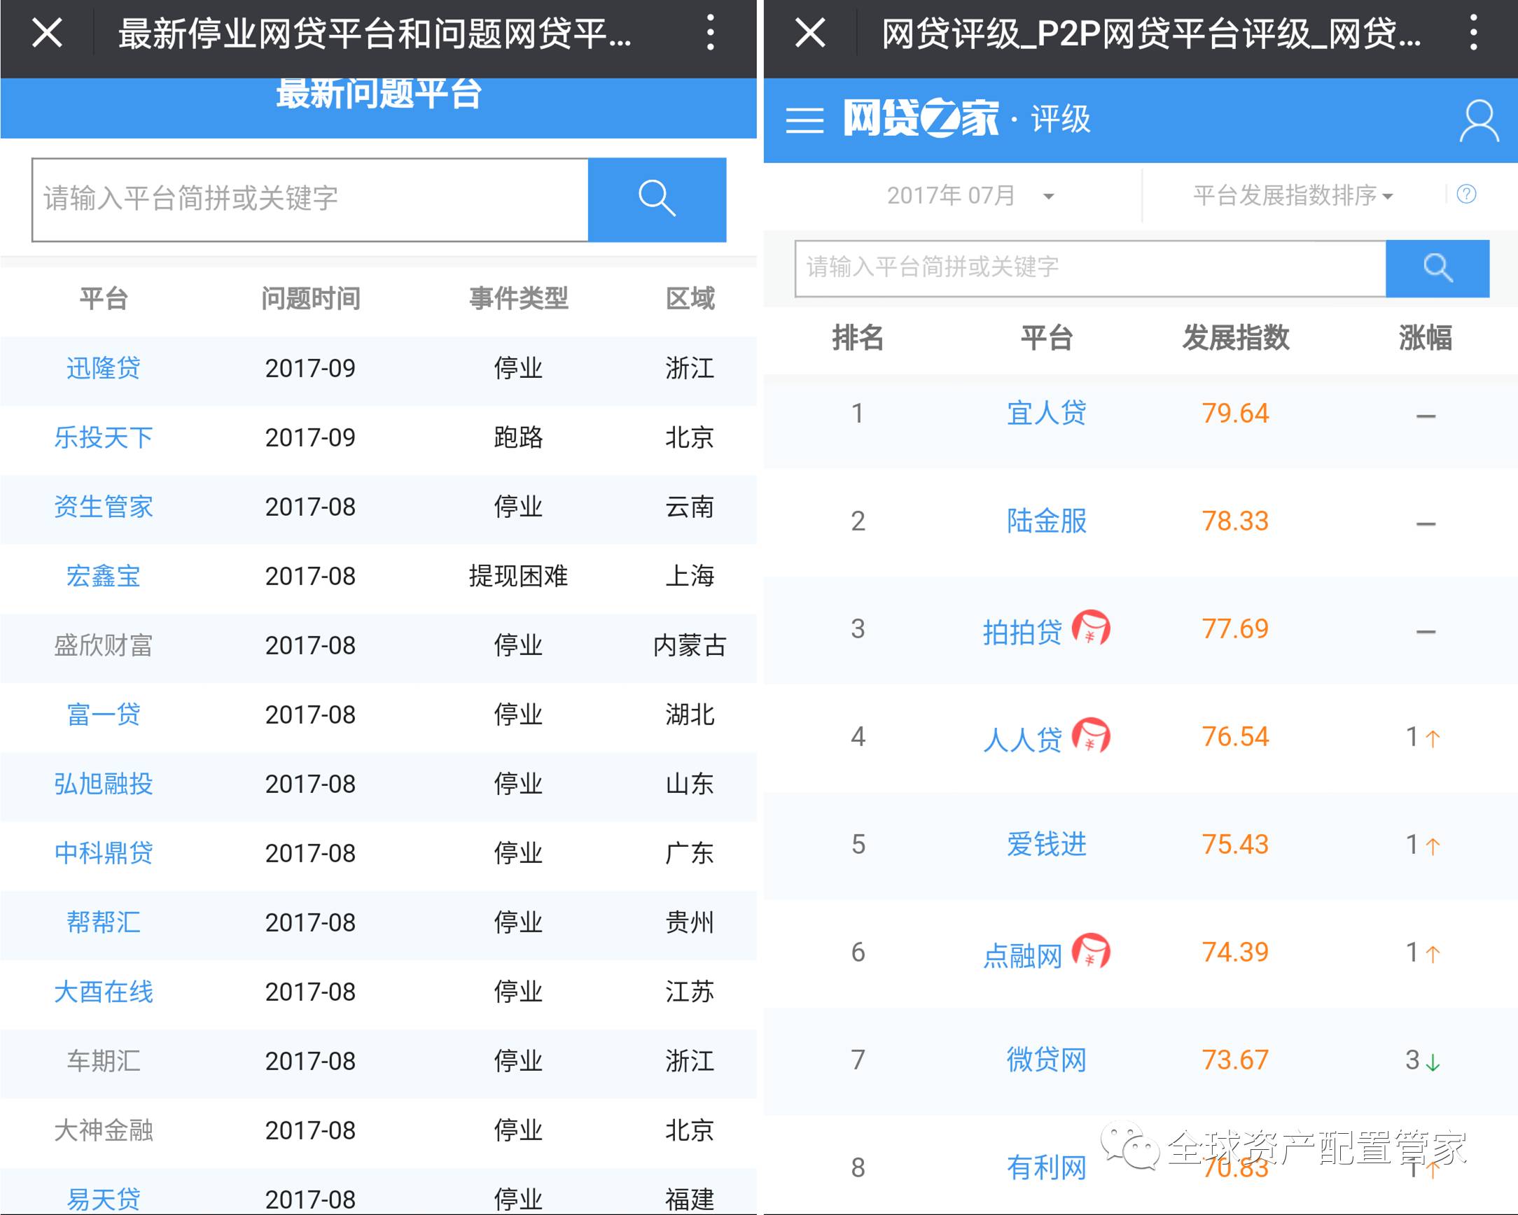Click the 3 down-arrow change for 微贷网
This screenshot has width=1518, height=1215.
pos(1422,1060)
